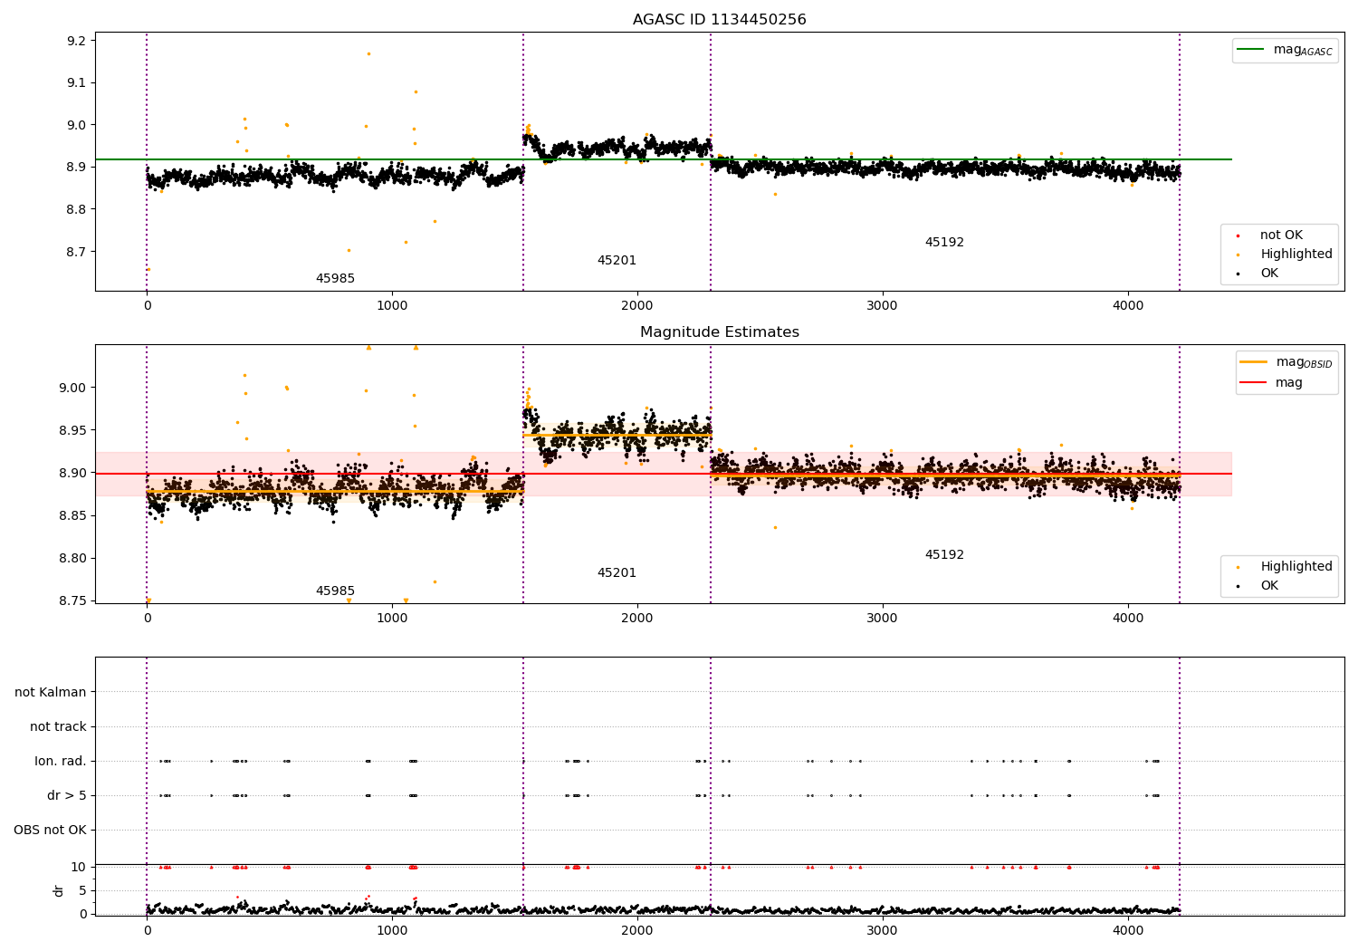Click the 'dr' axis label
1358x951 pixels.
pos(59,890)
